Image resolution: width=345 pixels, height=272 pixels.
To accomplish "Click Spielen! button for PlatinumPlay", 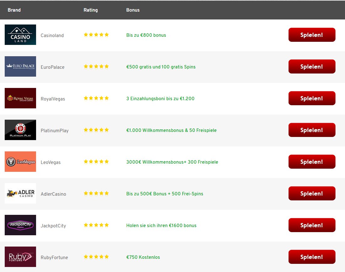I will pos(312,130).
